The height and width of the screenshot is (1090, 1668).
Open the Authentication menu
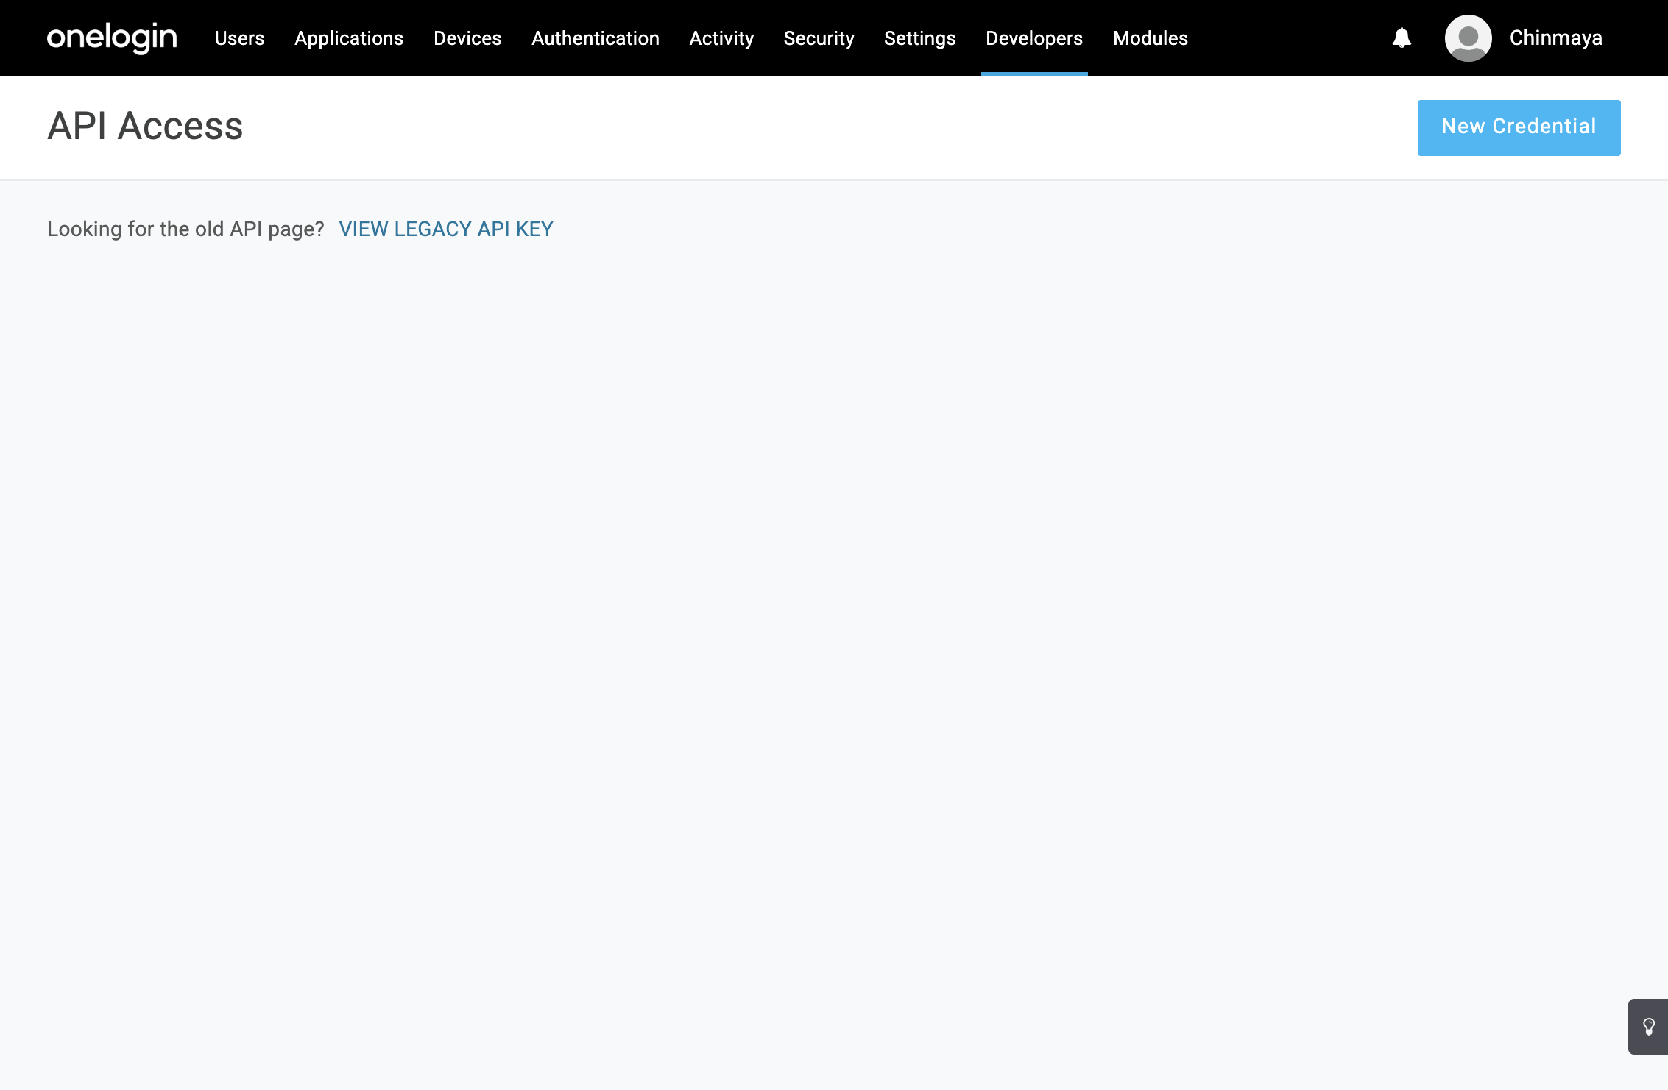(x=595, y=38)
